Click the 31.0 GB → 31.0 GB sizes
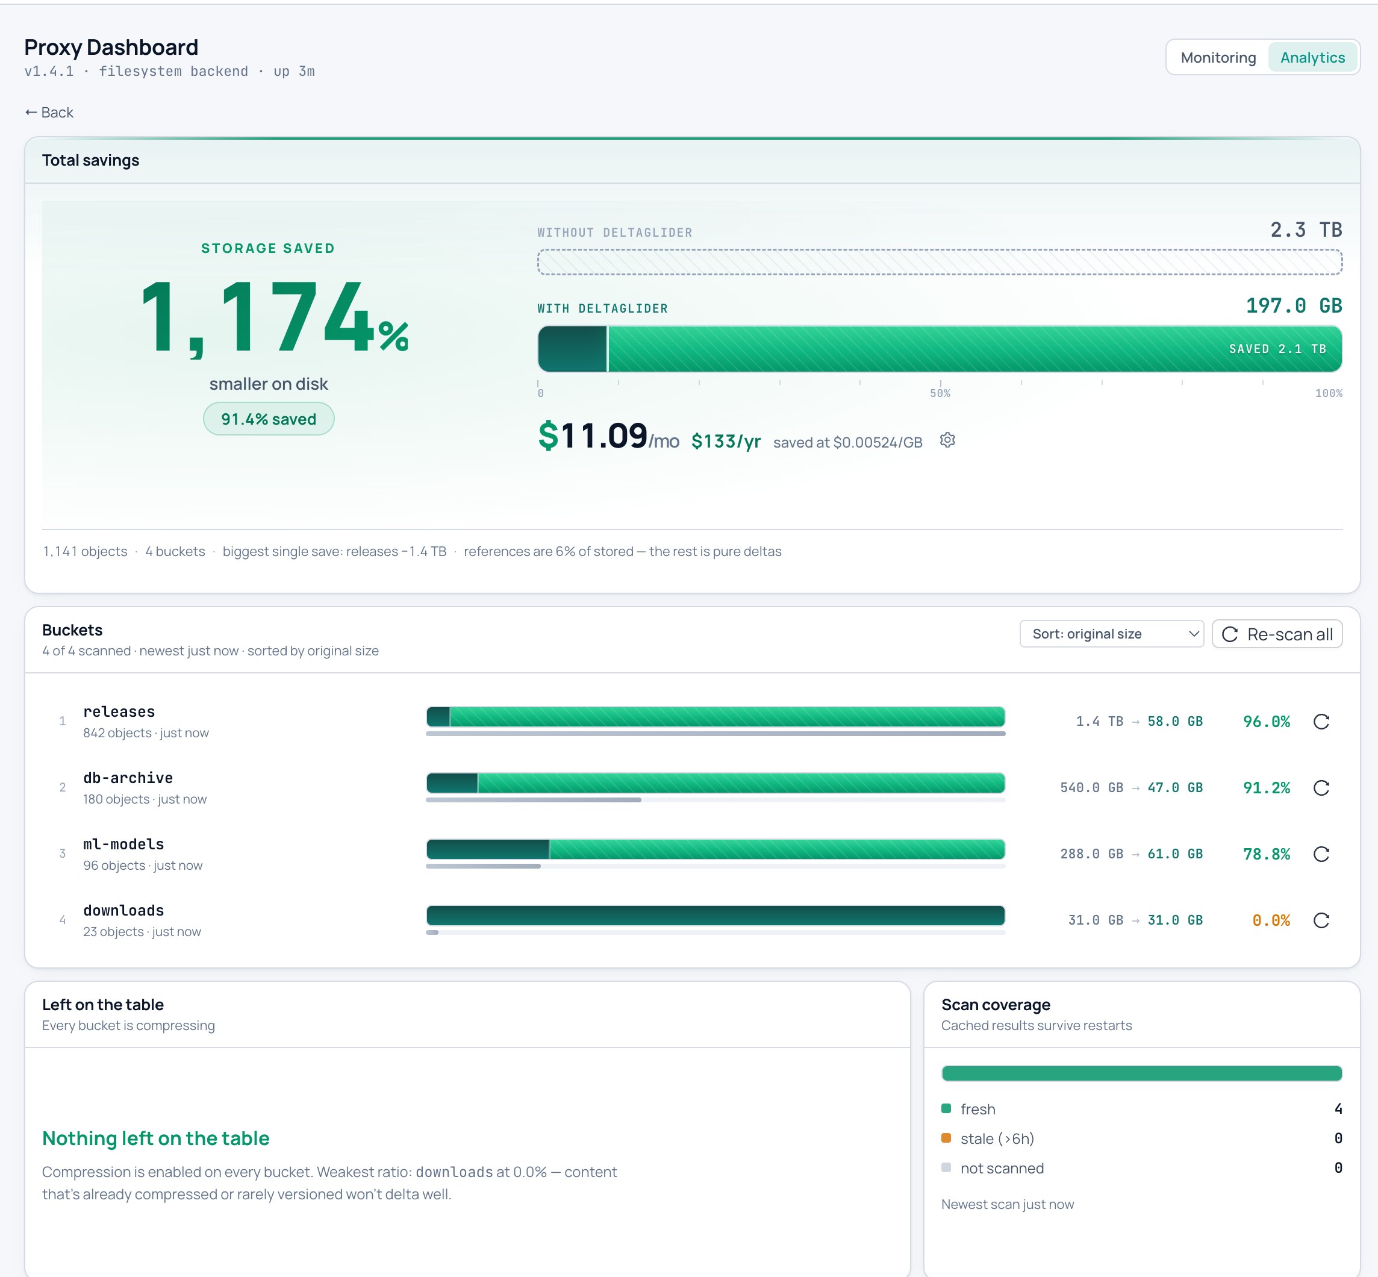This screenshot has width=1378, height=1277. (x=1135, y=920)
